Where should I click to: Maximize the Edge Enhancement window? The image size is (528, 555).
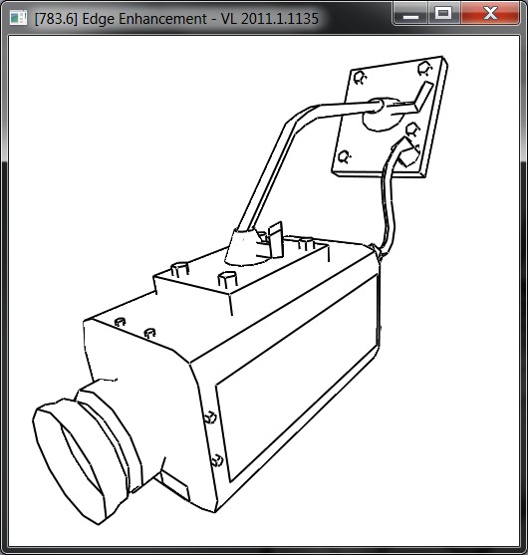coord(443,14)
